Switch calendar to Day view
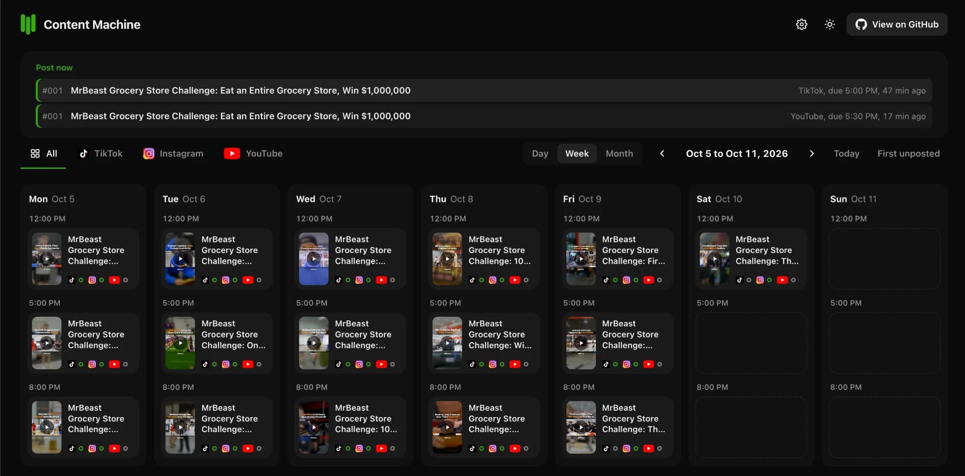 tap(540, 154)
